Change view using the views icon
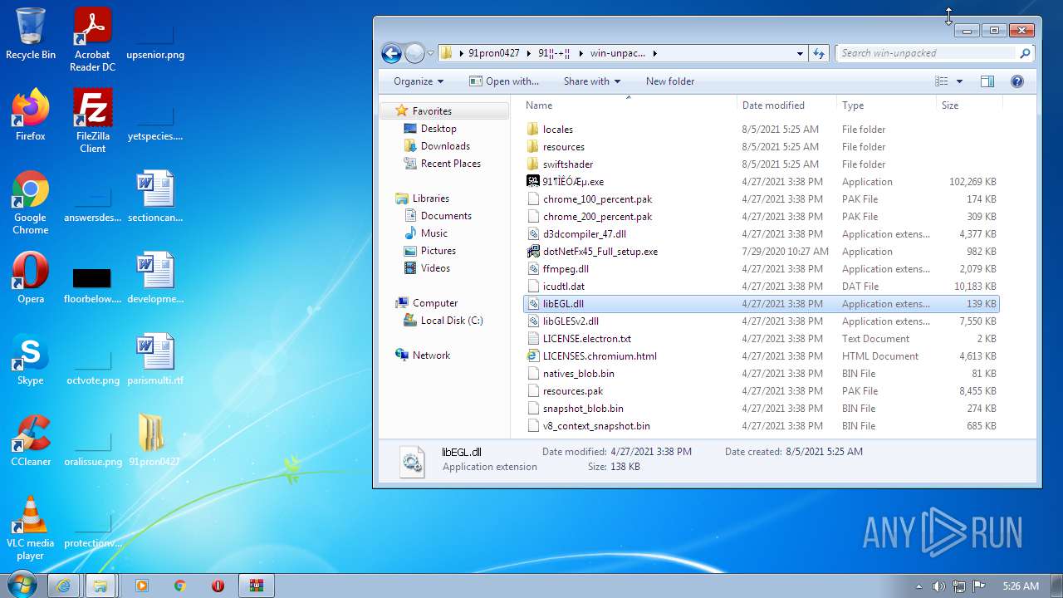This screenshot has width=1063, height=598. [941, 81]
